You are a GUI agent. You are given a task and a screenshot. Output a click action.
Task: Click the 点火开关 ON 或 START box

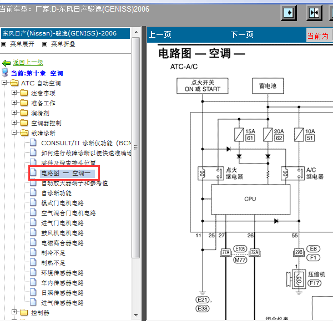click(203, 86)
